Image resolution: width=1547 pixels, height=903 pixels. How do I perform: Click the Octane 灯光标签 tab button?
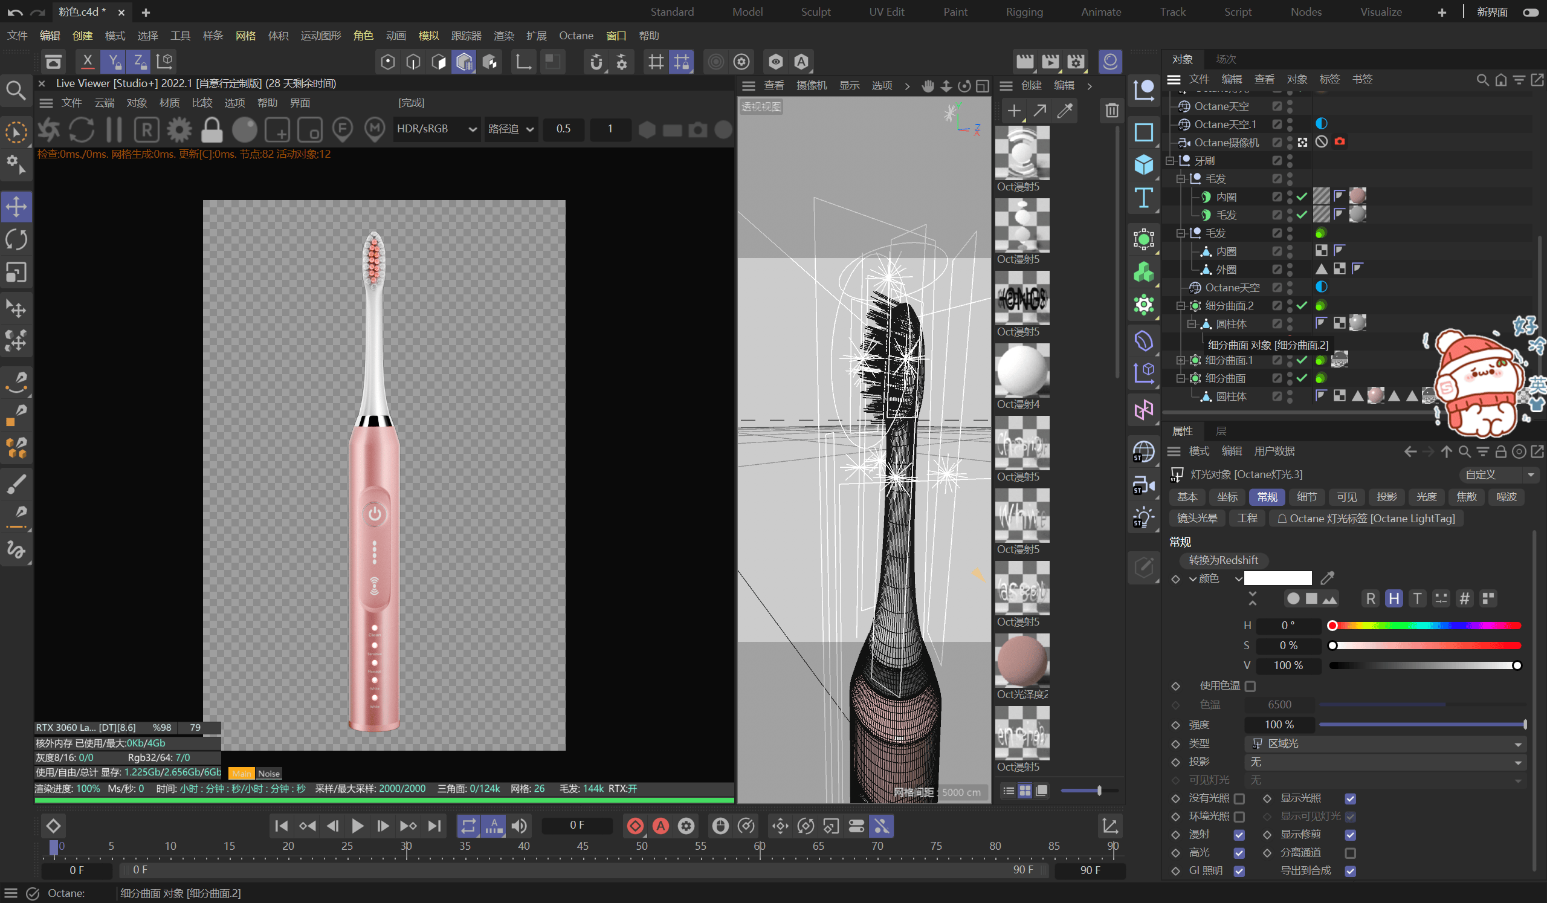[x=1366, y=519]
